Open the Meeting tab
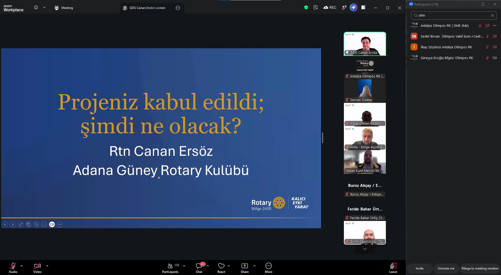 (64, 8)
